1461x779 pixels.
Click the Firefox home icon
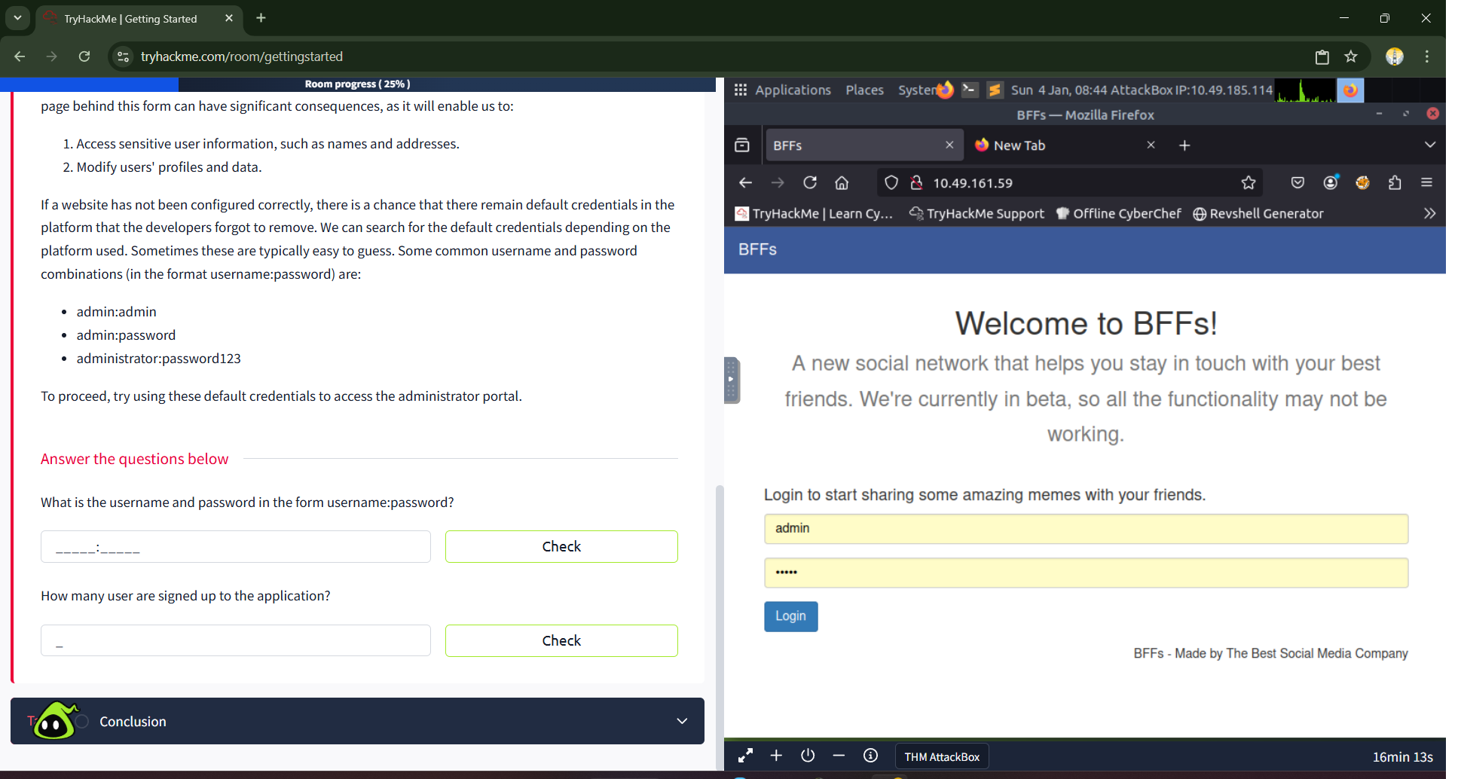[842, 183]
